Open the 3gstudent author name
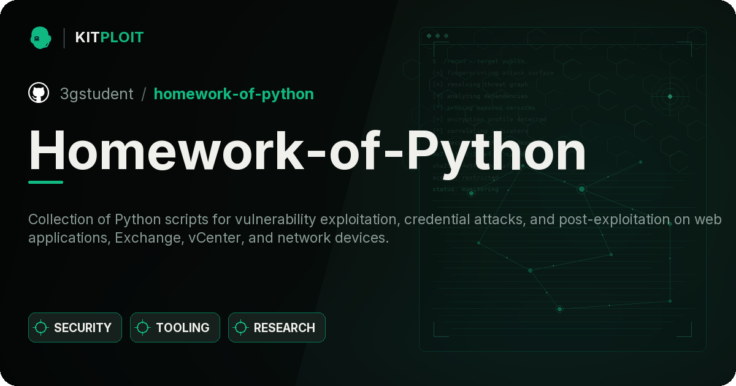This screenshot has width=736, height=386. pos(96,94)
